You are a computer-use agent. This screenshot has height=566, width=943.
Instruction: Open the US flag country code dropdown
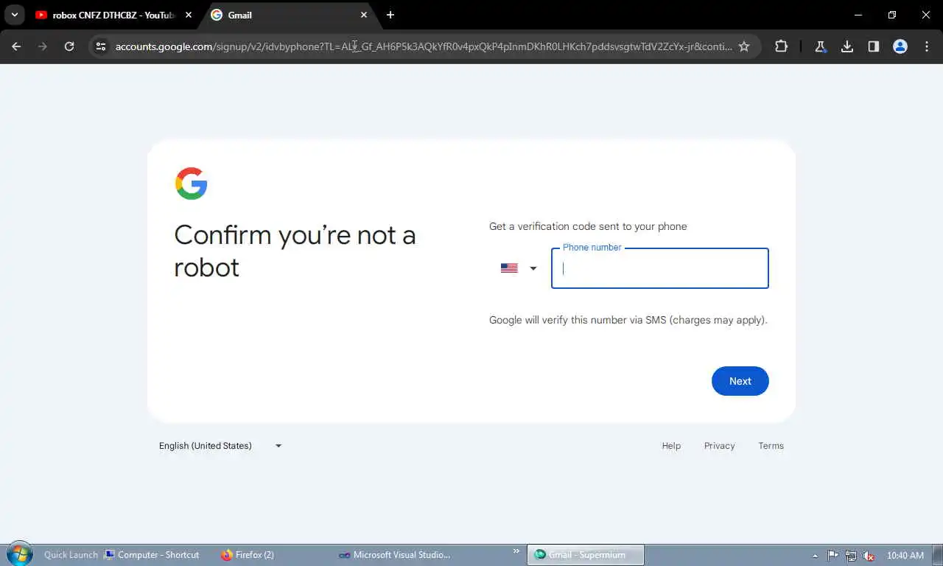[x=519, y=268]
